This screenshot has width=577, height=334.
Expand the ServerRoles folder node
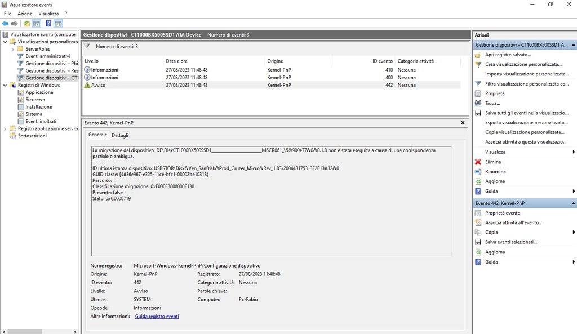click(x=13, y=49)
